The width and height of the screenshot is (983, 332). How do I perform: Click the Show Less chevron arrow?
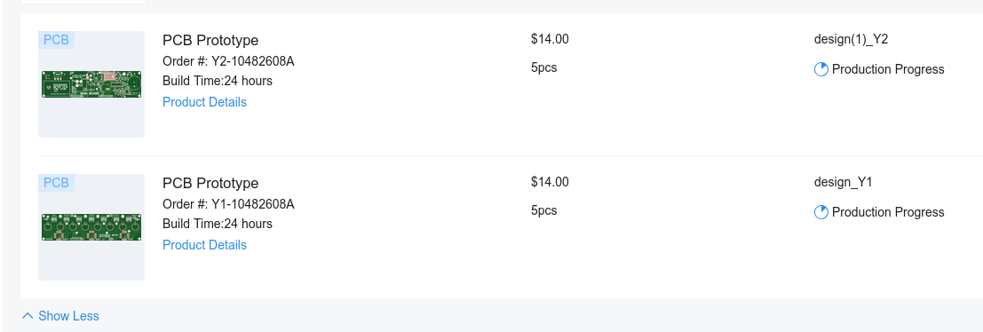point(28,316)
